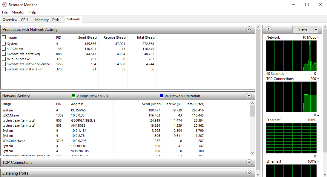327x177 pixels.
Task: Click main pane scroll down arrow
Action: tap(258, 175)
